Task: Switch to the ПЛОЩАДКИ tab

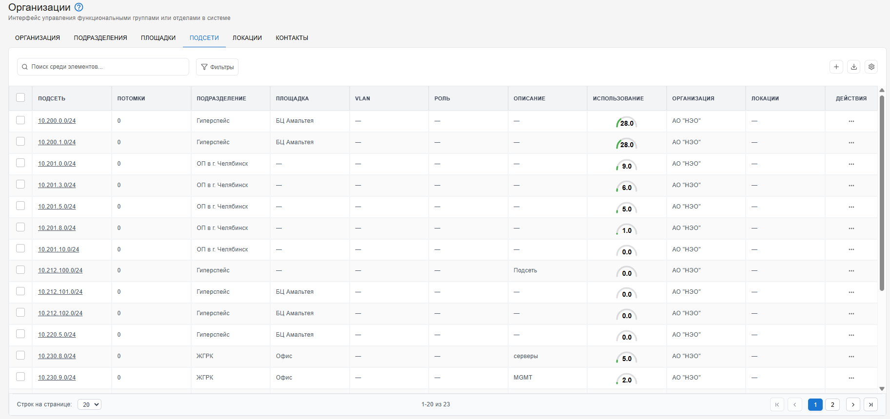Action: (x=158, y=38)
